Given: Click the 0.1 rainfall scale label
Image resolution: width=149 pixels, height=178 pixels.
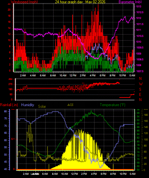Looking at the screenshot, I should tap(13, 139).
